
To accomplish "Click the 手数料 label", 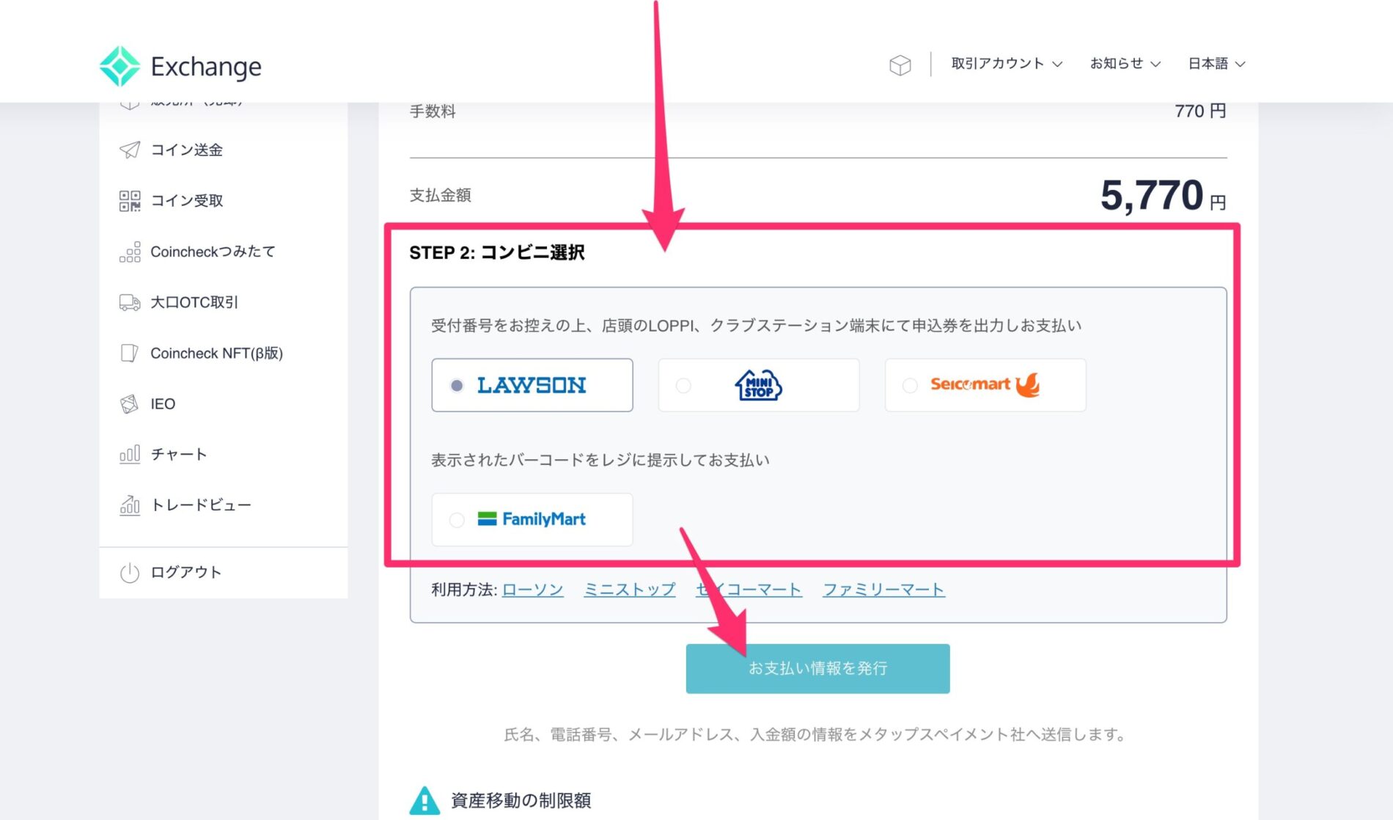I will point(433,111).
